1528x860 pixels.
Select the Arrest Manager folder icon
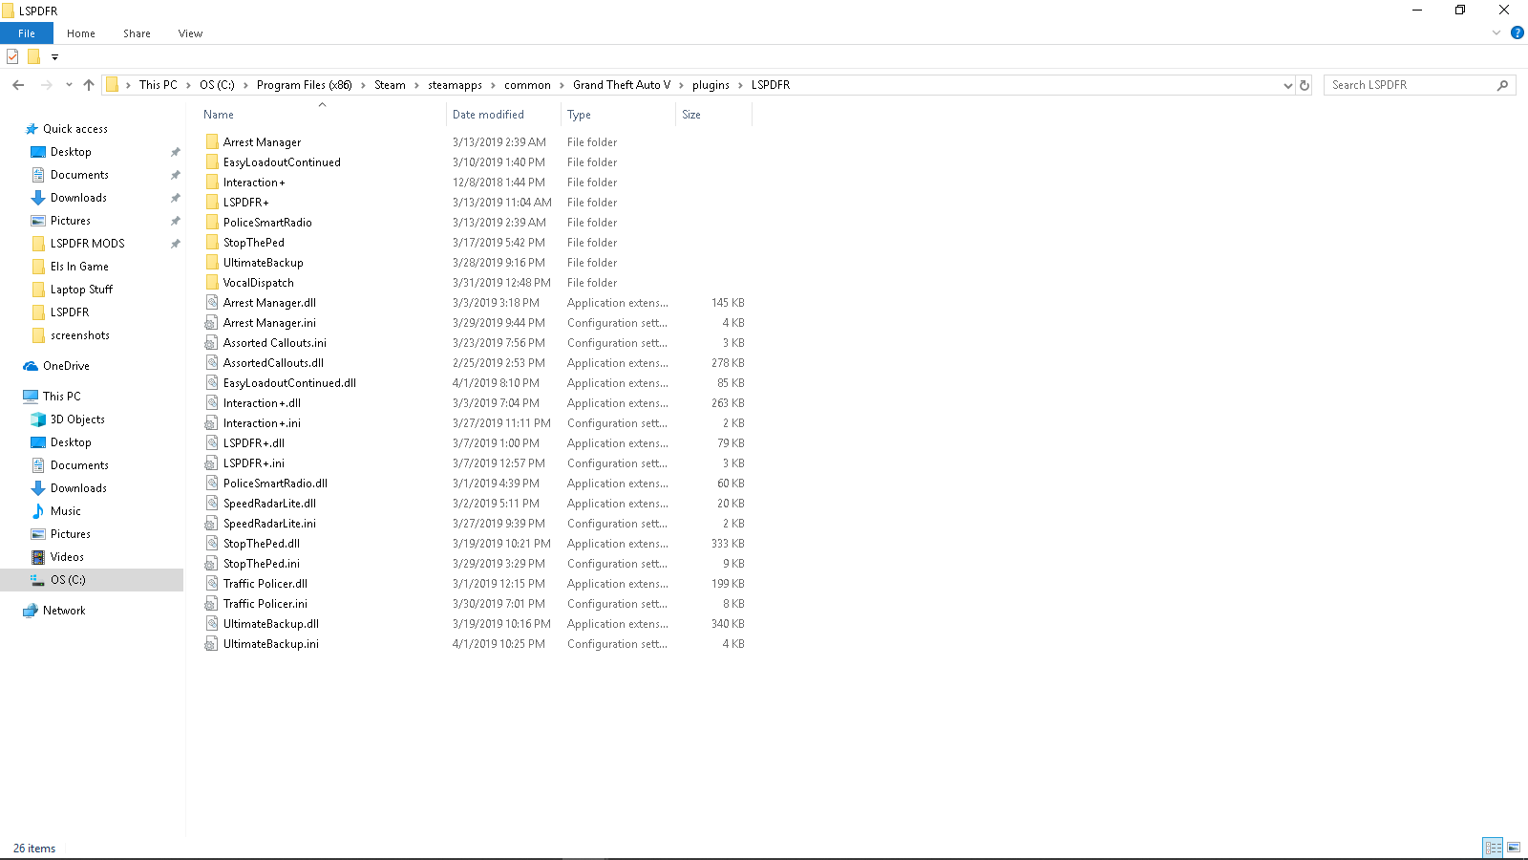coord(212,142)
